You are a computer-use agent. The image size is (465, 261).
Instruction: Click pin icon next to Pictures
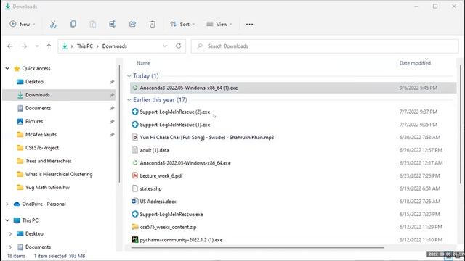point(112,121)
